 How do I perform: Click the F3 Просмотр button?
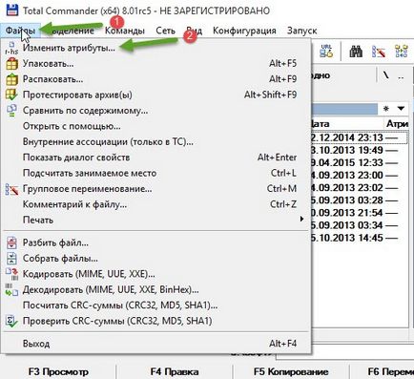(x=58, y=371)
